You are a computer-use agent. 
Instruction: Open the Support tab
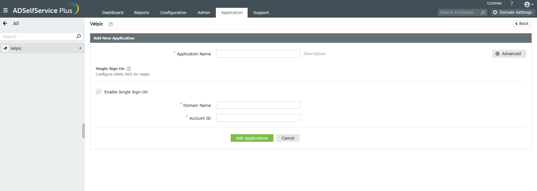coord(261,13)
